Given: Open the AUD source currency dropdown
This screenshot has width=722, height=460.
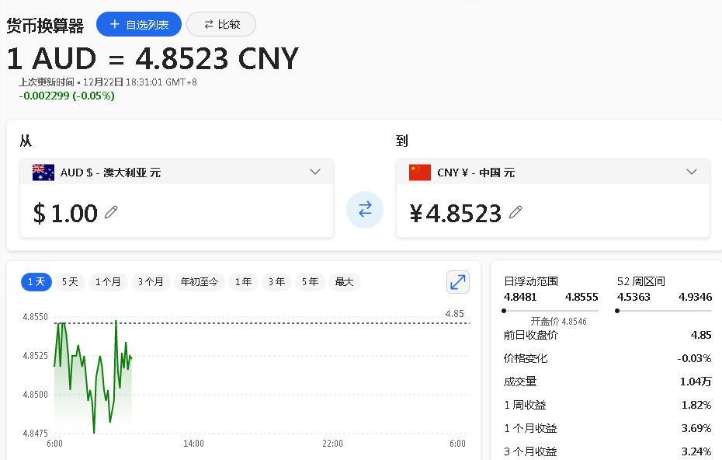Looking at the screenshot, I should [314, 172].
